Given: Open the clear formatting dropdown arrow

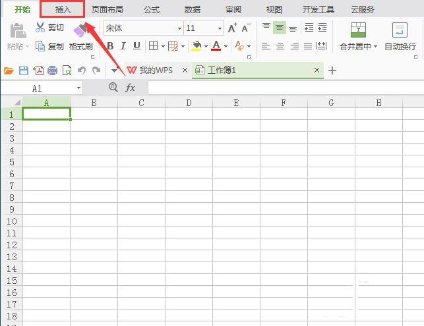Looking at the screenshot, I should coord(249,47).
